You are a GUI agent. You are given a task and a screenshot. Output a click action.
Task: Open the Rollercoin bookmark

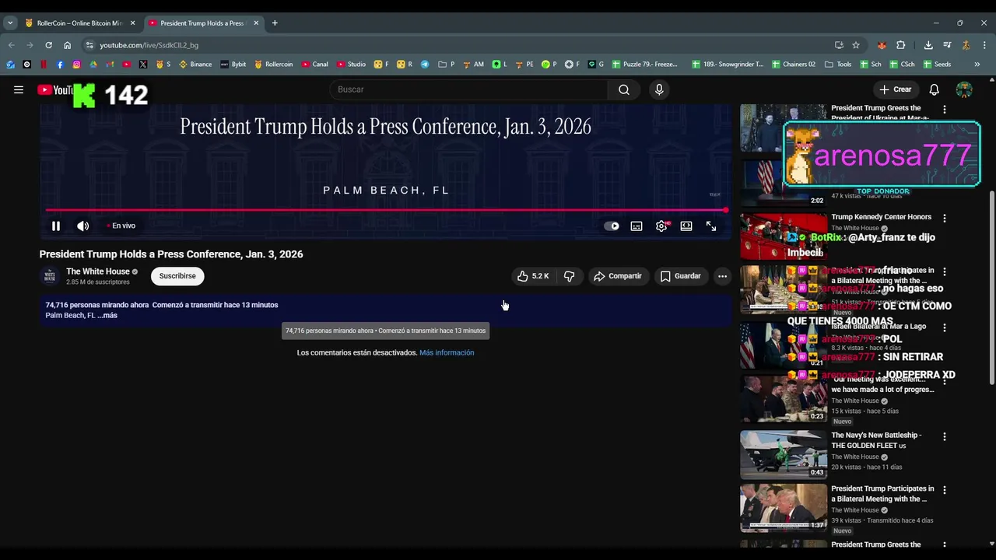(x=273, y=65)
